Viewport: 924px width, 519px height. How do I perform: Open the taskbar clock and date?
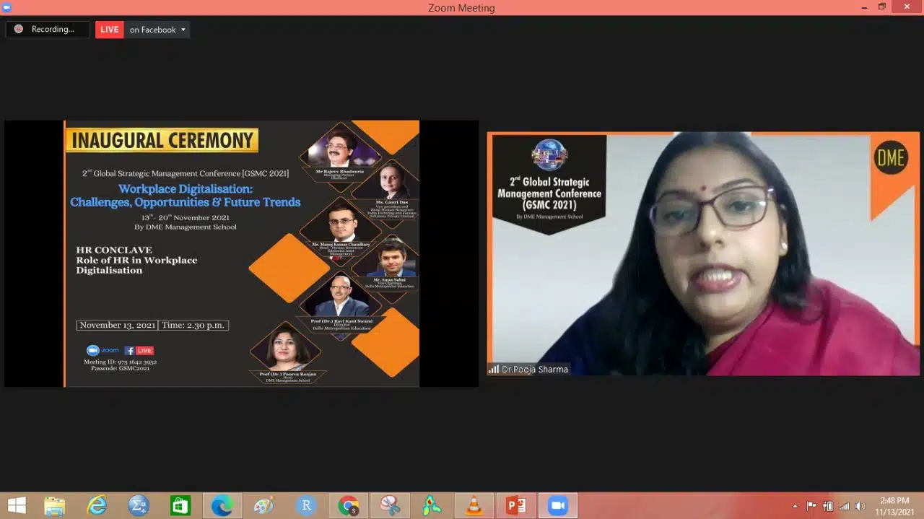[894, 505]
